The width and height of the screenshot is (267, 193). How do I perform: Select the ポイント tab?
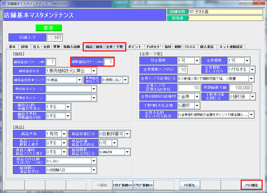(x=135, y=47)
